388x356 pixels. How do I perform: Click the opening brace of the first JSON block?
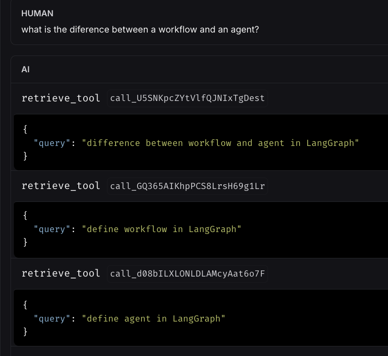[25, 130]
